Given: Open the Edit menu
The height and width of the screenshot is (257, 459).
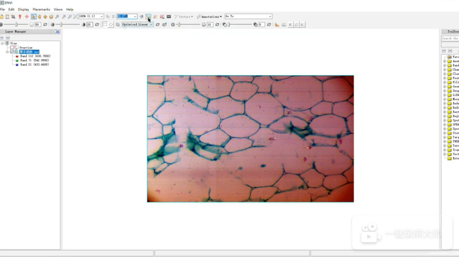Looking at the screenshot, I should click(11, 10).
